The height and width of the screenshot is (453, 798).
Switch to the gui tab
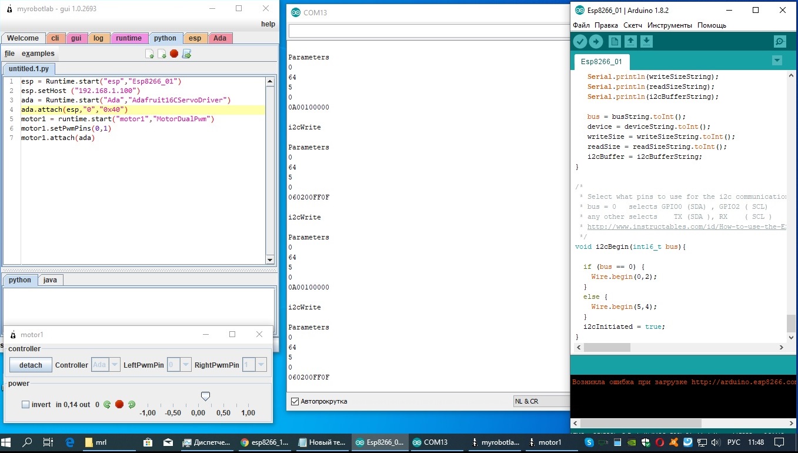click(x=76, y=38)
